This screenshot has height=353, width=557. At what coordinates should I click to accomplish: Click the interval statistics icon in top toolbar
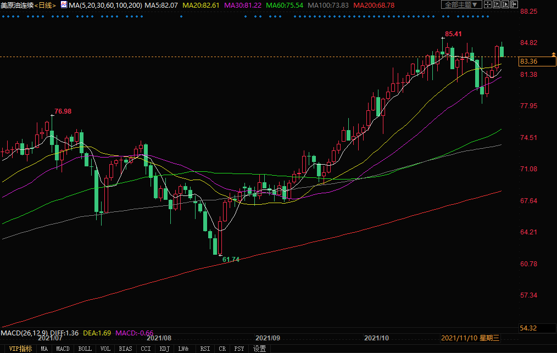click(497, 4)
